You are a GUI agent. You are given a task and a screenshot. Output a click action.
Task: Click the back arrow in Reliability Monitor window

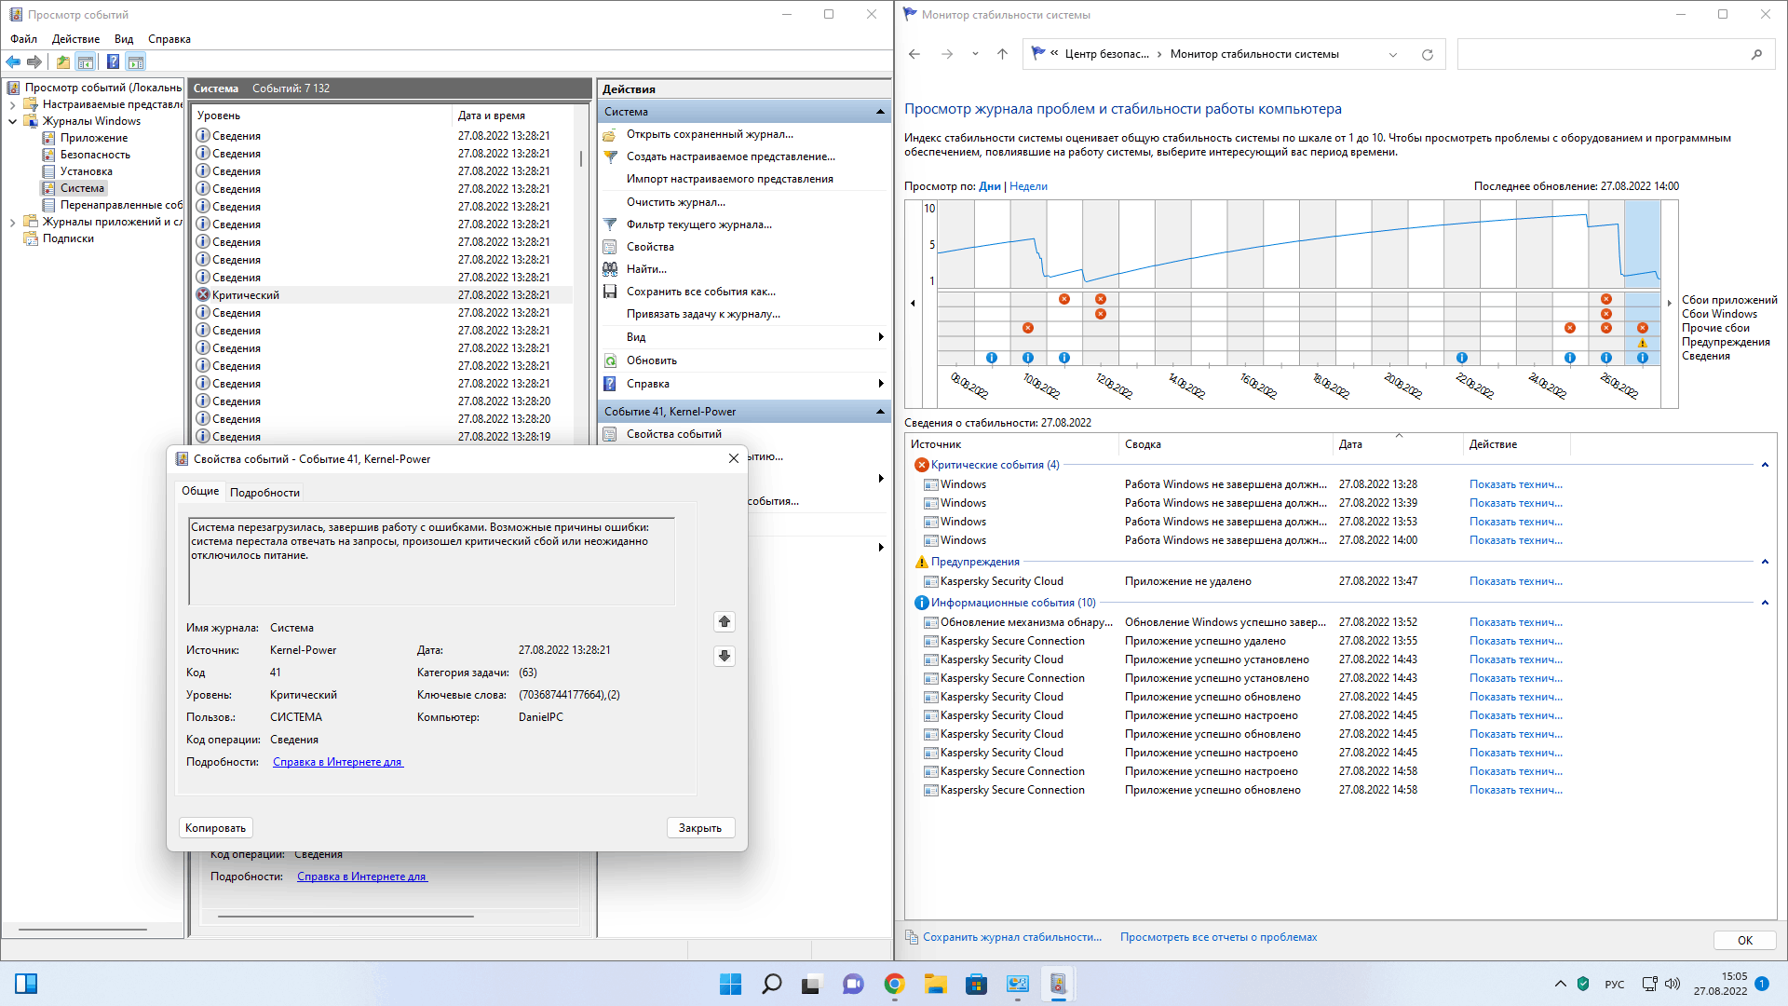point(914,54)
